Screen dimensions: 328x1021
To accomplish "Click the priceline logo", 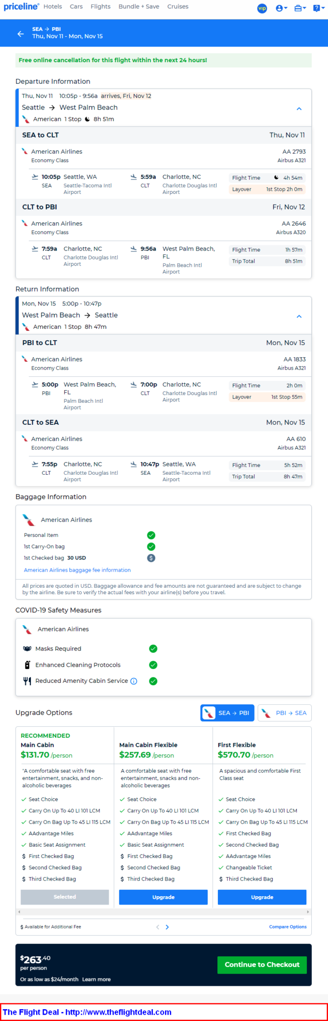I will point(21,6).
